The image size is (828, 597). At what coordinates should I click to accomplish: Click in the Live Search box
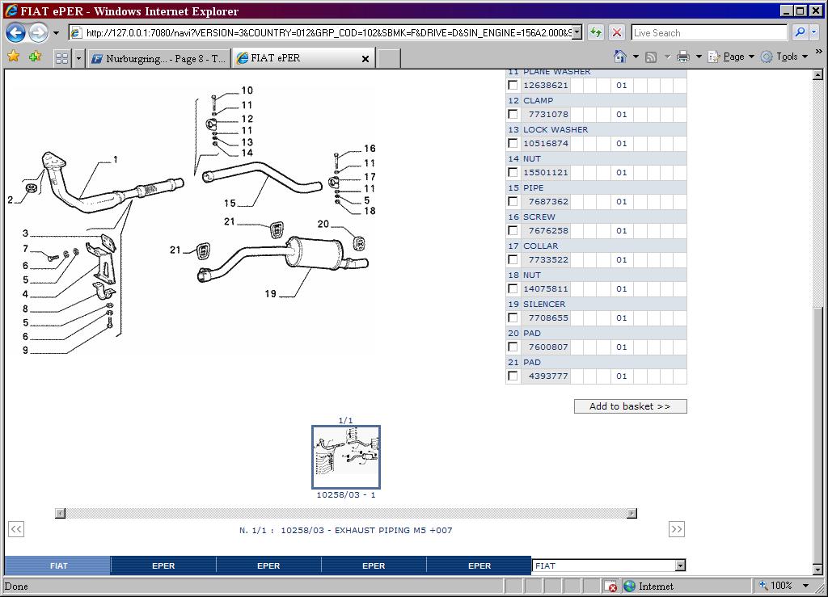(709, 32)
